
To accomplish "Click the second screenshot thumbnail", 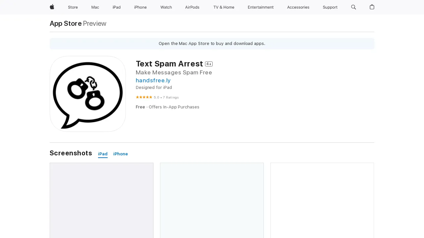I will 212,200.
